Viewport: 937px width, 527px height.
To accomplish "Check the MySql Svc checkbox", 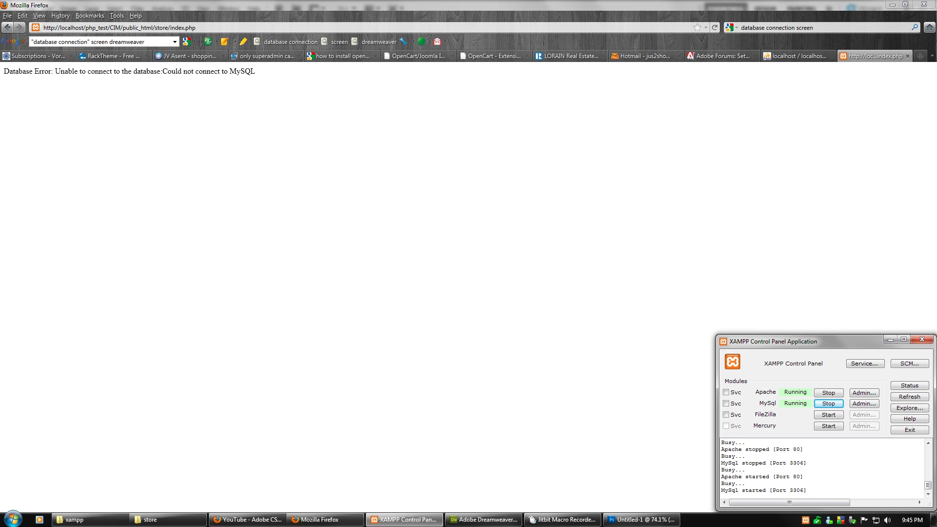I will [726, 404].
